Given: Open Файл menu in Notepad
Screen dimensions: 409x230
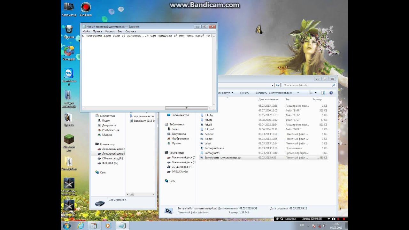Looking at the screenshot, I should coord(86,31).
